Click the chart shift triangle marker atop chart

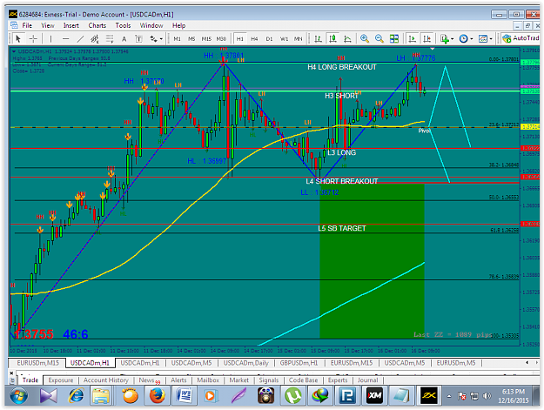point(433,49)
